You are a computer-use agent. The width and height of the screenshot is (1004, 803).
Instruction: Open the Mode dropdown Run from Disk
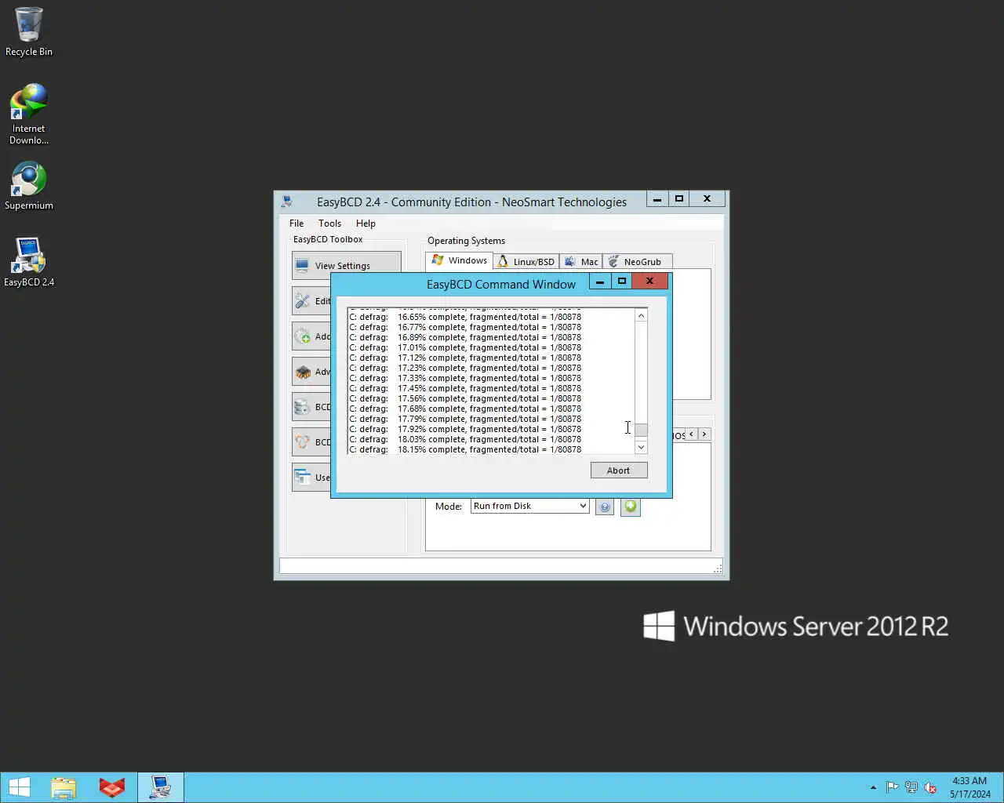tap(529, 506)
